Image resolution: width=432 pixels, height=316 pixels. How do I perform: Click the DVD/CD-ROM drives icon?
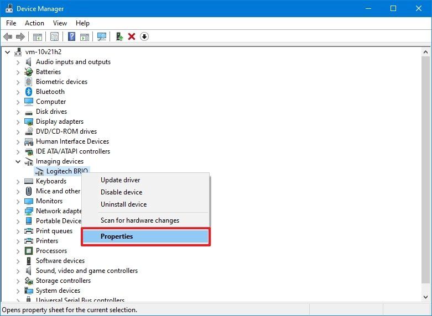[29, 131]
